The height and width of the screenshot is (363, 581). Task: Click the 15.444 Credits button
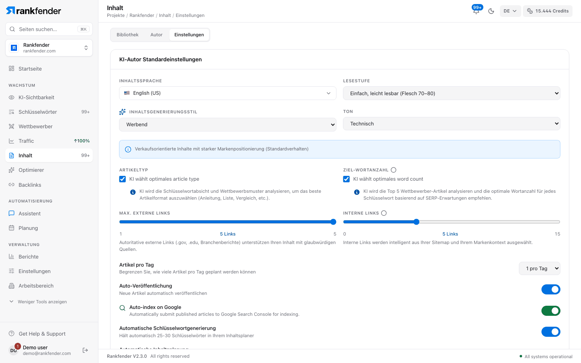(548, 11)
